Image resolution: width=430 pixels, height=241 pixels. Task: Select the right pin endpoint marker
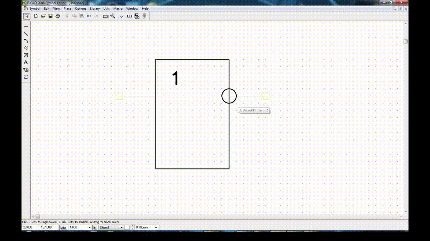click(266, 96)
